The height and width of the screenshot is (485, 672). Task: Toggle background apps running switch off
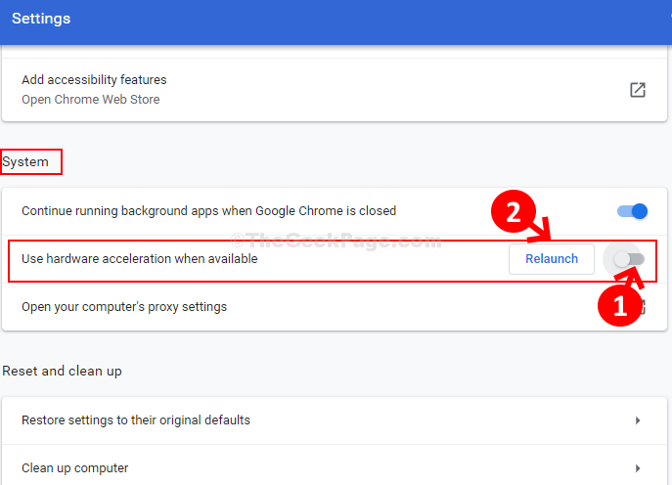click(633, 211)
